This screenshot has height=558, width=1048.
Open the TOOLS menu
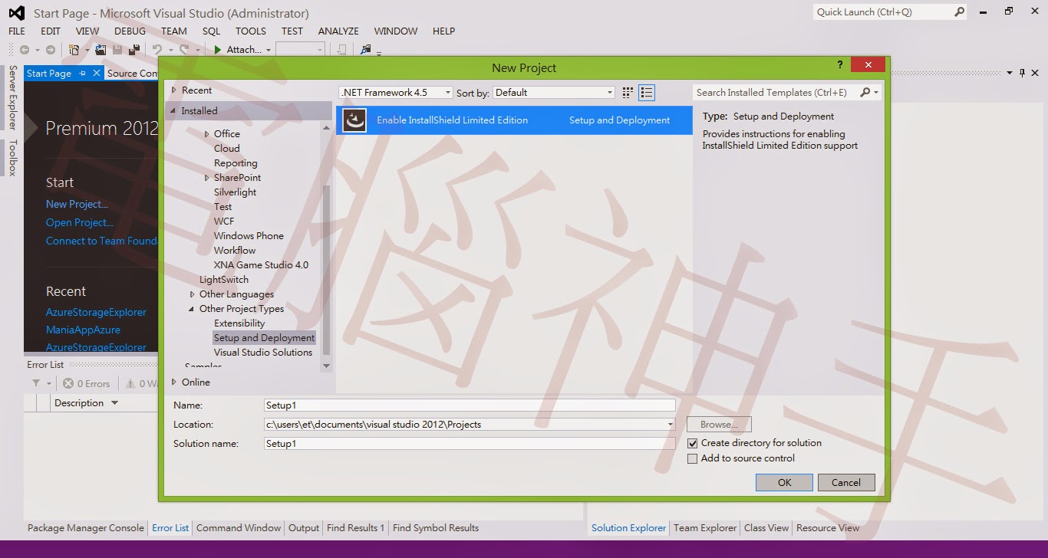251,31
